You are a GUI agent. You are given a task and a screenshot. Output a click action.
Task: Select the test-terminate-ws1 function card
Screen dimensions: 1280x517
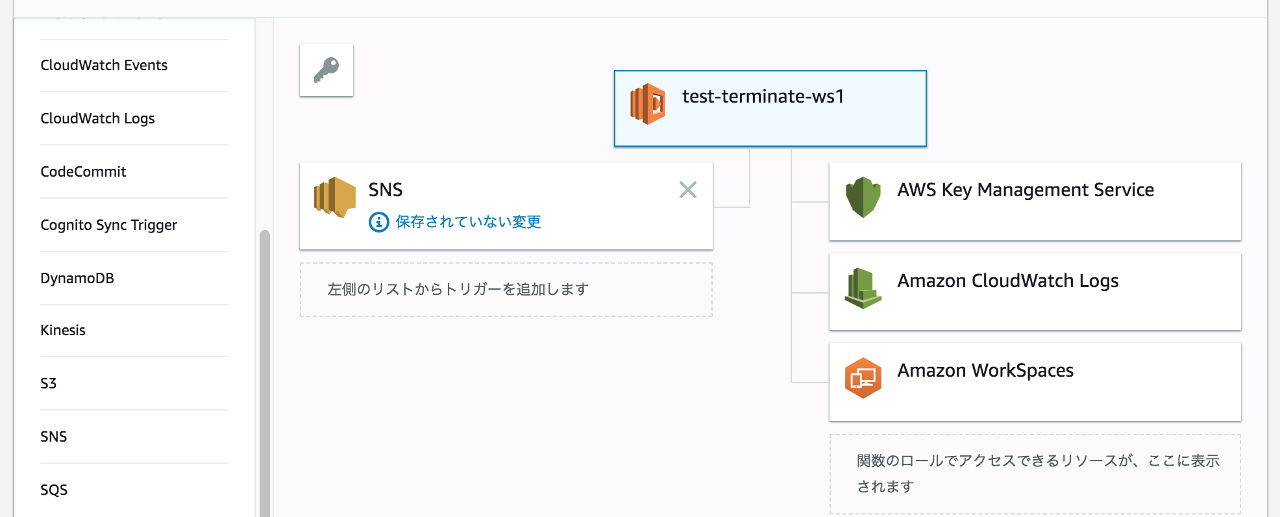770,108
